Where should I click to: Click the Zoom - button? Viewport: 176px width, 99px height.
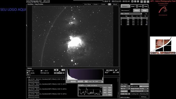tap(104, 4)
